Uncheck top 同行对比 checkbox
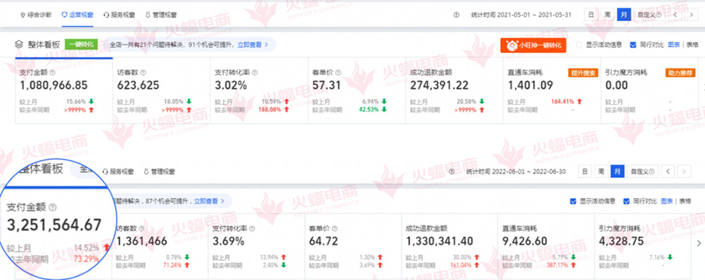This screenshot has width=705, height=280. tap(633, 45)
